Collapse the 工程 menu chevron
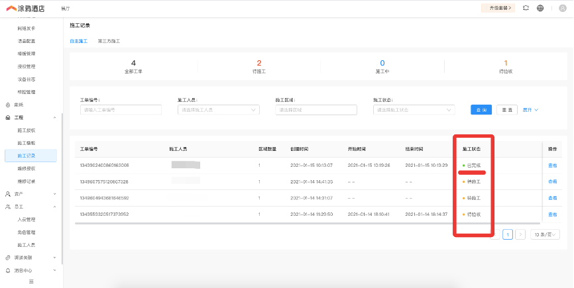574x288 pixels. 55,118
